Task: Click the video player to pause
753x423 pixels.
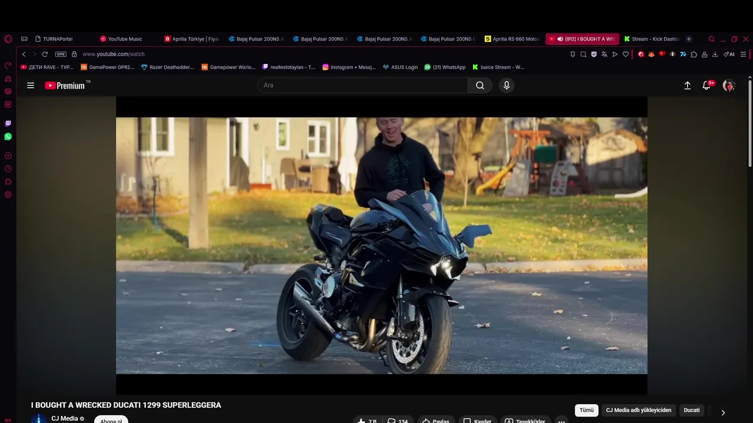Action: coord(381,246)
